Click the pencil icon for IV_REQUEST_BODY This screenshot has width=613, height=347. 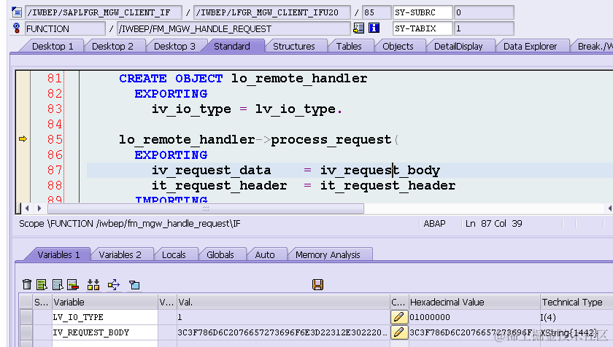click(x=398, y=332)
